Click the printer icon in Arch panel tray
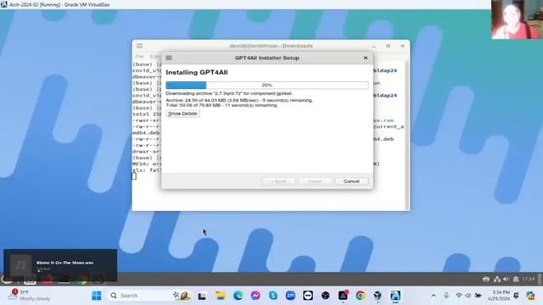 [x=486, y=279]
